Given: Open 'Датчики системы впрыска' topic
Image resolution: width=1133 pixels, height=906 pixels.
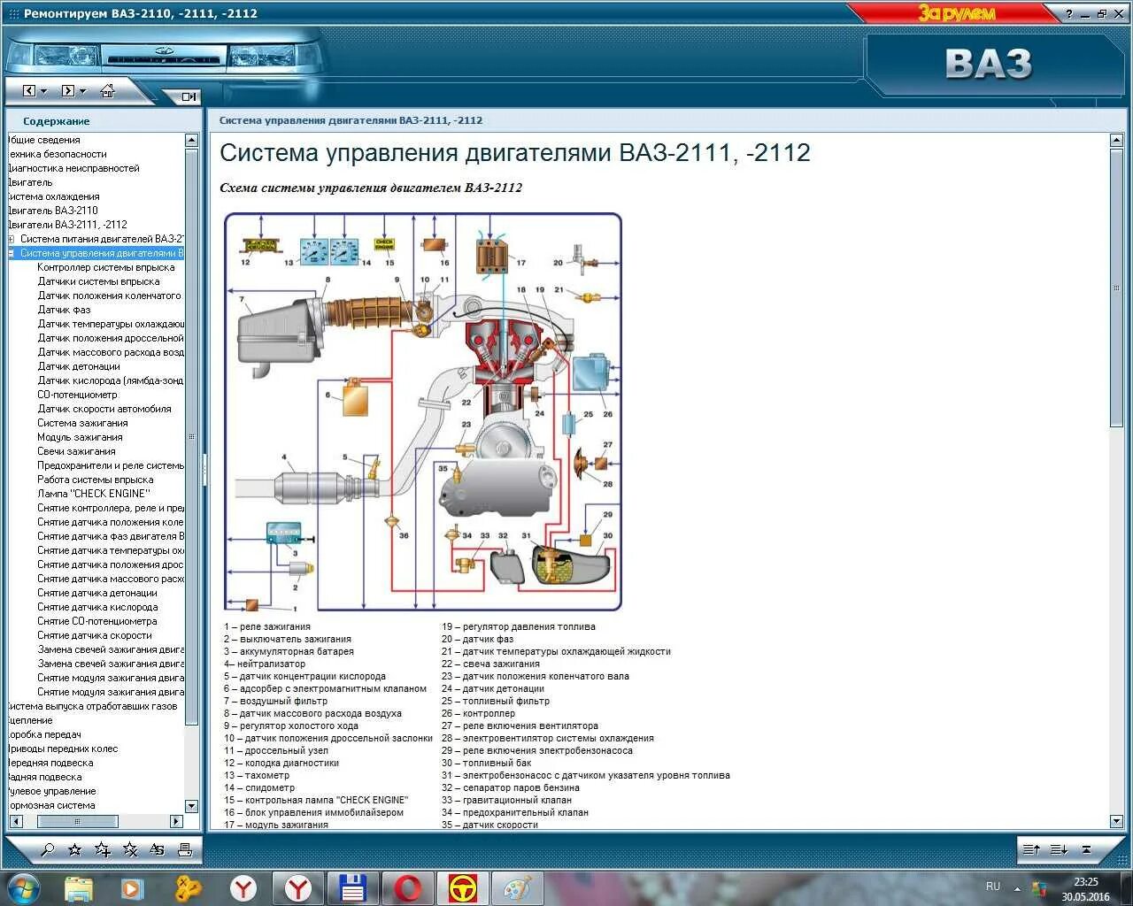Looking at the screenshot, I should 98,281.
